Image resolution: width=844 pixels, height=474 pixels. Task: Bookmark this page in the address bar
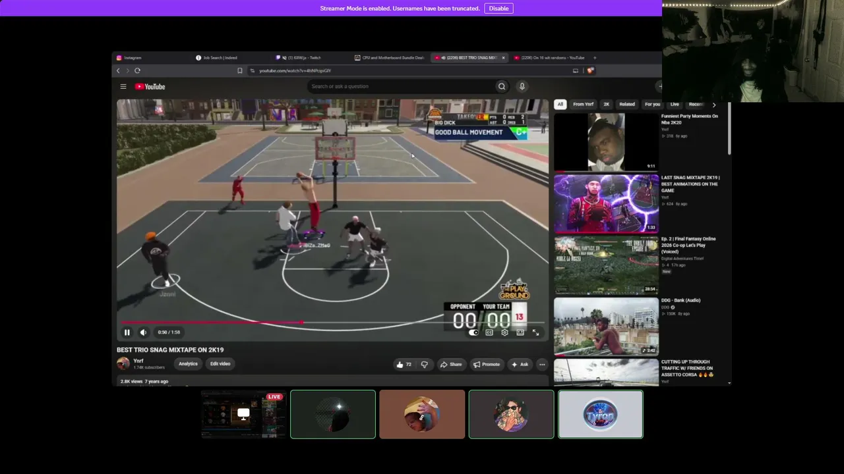click(240, 70)
